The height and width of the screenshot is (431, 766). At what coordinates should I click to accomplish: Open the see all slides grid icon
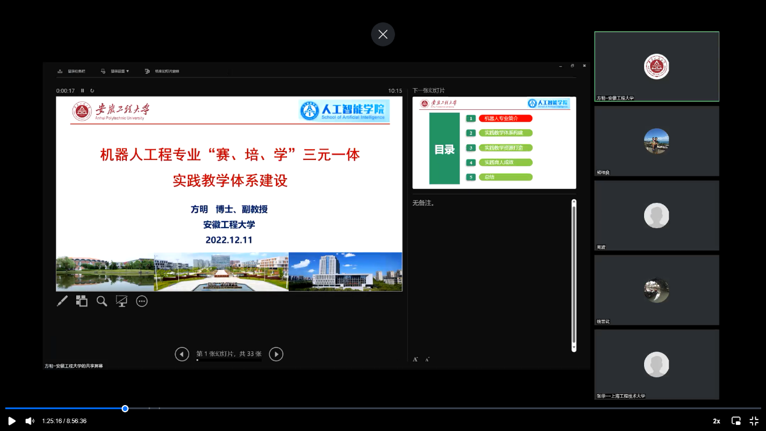pyautogui.click(x=82, y=301)
